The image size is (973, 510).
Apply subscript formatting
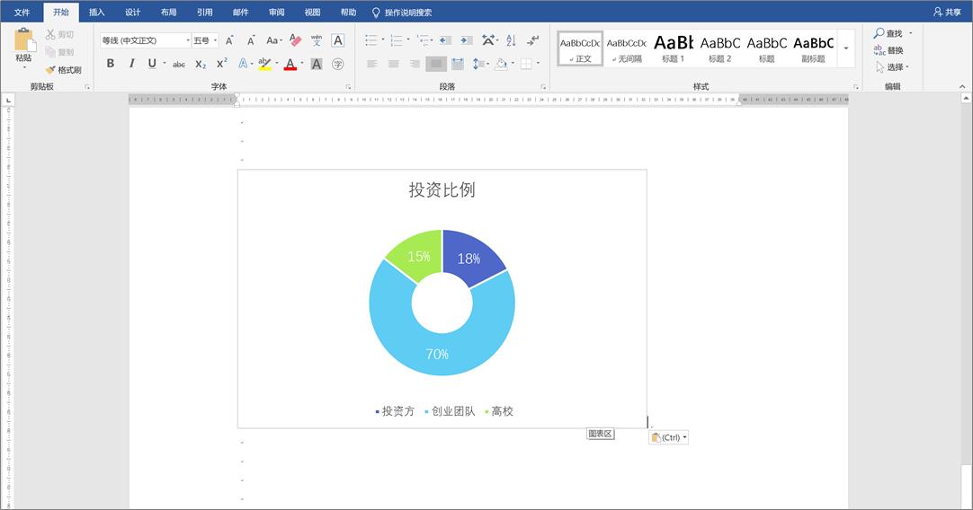pos(201,64)
